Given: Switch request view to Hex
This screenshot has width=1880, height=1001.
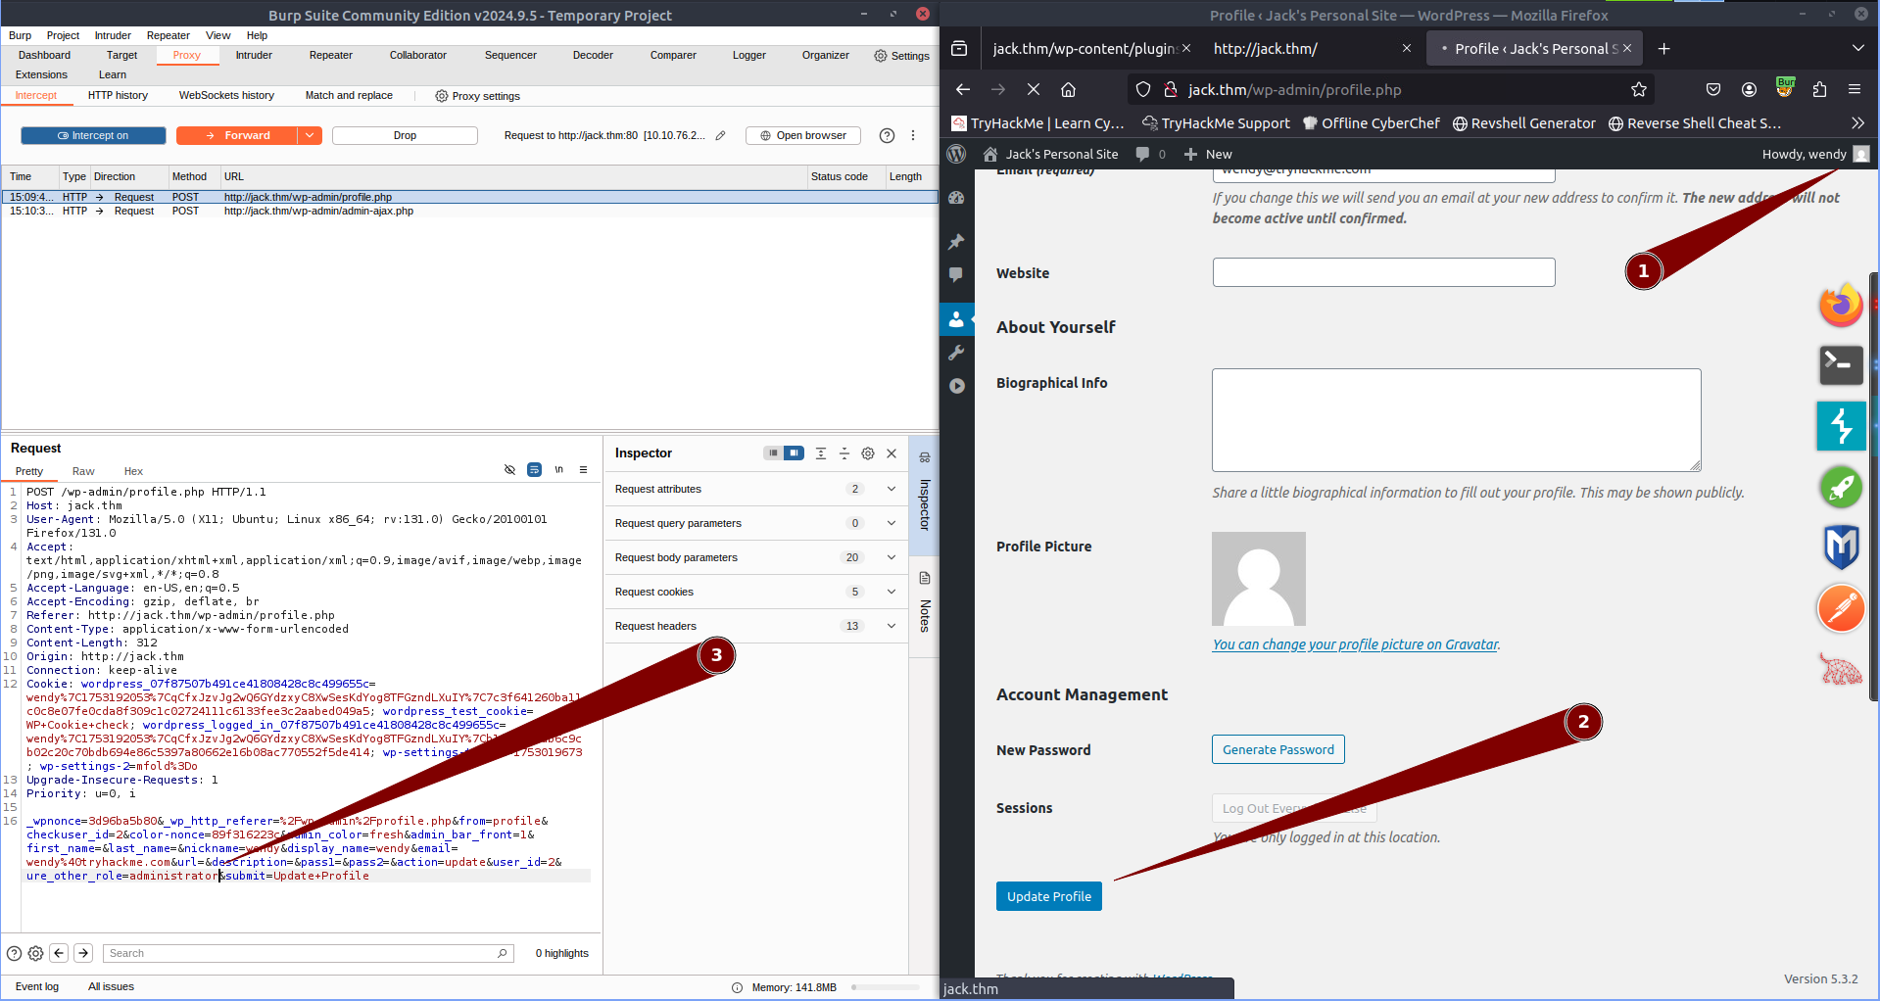Looking at the screenshot, I should tap(133, 471).
